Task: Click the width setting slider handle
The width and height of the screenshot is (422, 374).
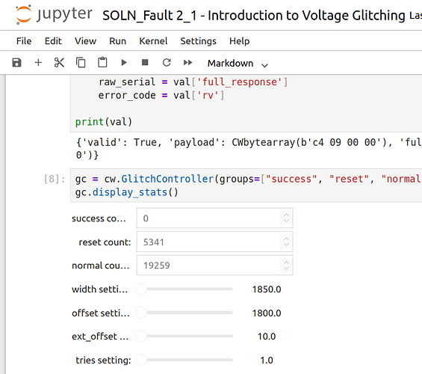Action: [141, 289]
